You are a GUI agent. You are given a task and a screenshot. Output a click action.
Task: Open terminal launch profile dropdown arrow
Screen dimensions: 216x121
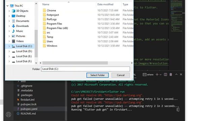click(x=161, y=75)
